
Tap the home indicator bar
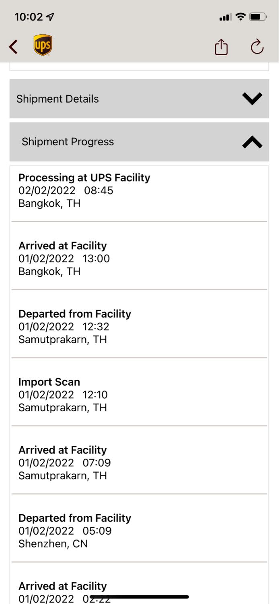coord(139,597)
